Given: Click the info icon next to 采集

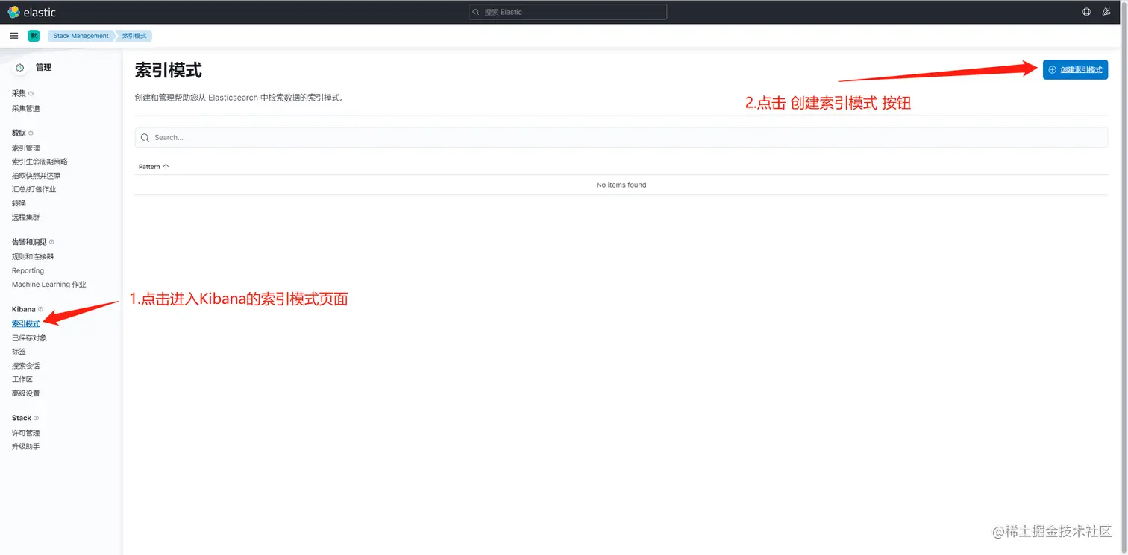Looking at the screenshot, I should pyautogui.click(x=31, y=93).
